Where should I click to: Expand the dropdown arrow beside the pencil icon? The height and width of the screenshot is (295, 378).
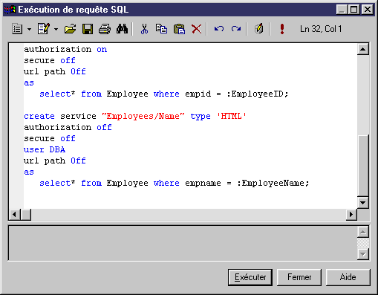[x=56, y=29]
